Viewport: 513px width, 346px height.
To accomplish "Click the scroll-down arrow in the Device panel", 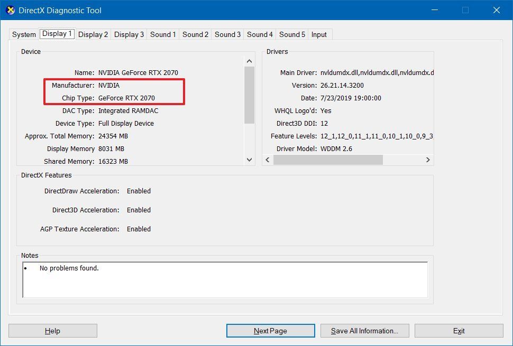I will click(x=249, y=160).
